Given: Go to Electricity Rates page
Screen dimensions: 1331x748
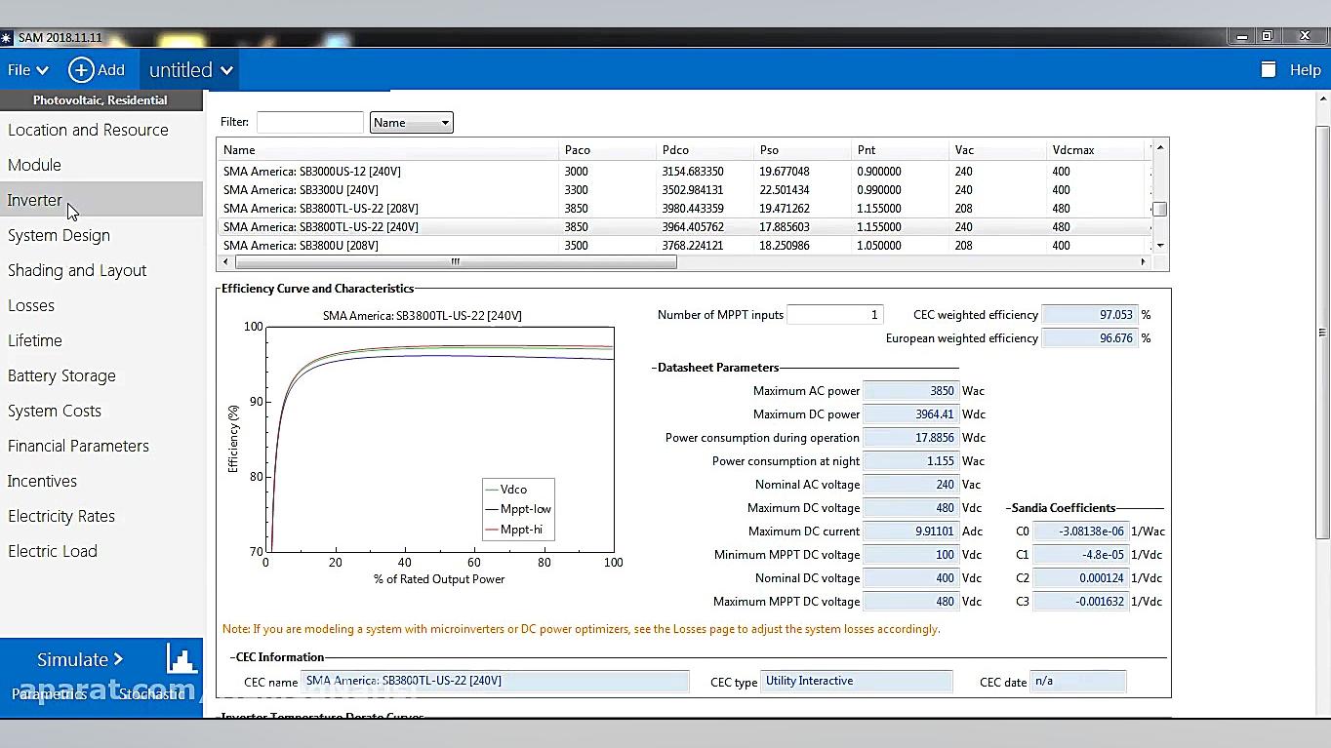Looking at the screenshot, I should pos(101,516).
